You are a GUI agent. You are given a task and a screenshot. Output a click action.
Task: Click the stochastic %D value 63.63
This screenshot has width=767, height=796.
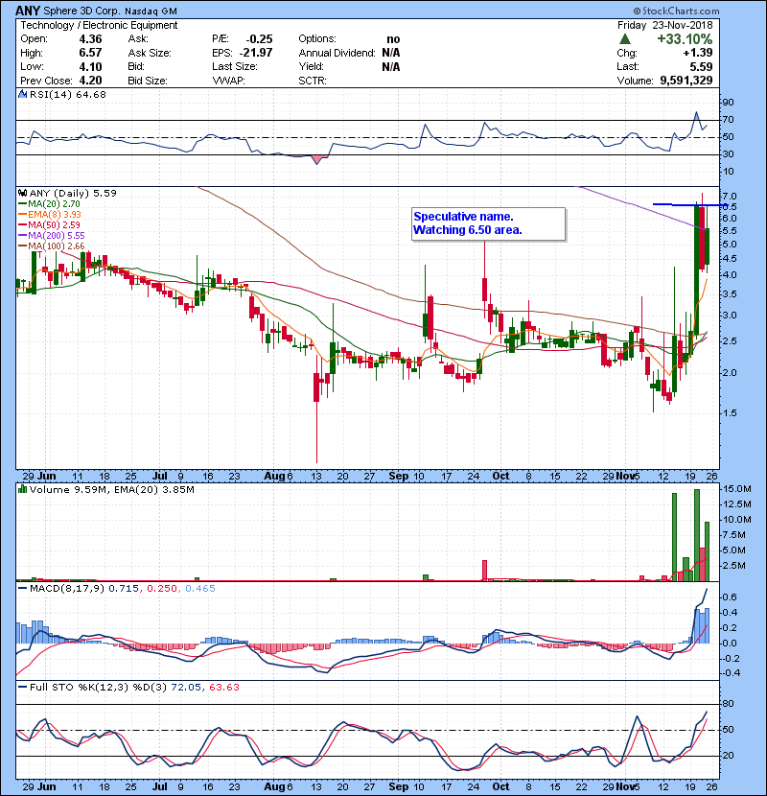click(x=223, y=687)
